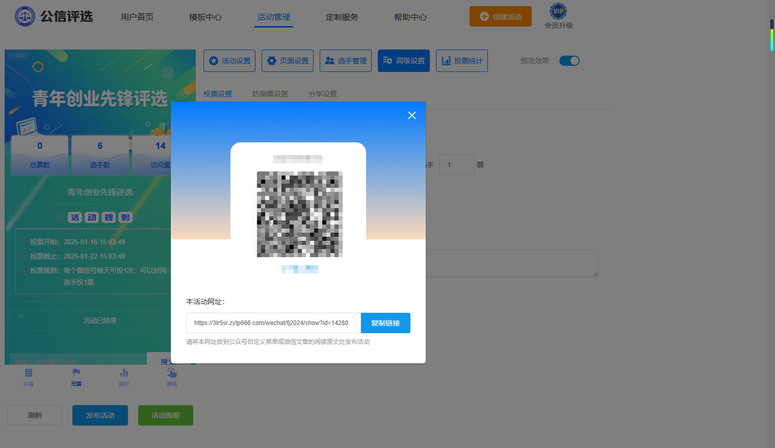Open the QR code image

click(298, 214)
